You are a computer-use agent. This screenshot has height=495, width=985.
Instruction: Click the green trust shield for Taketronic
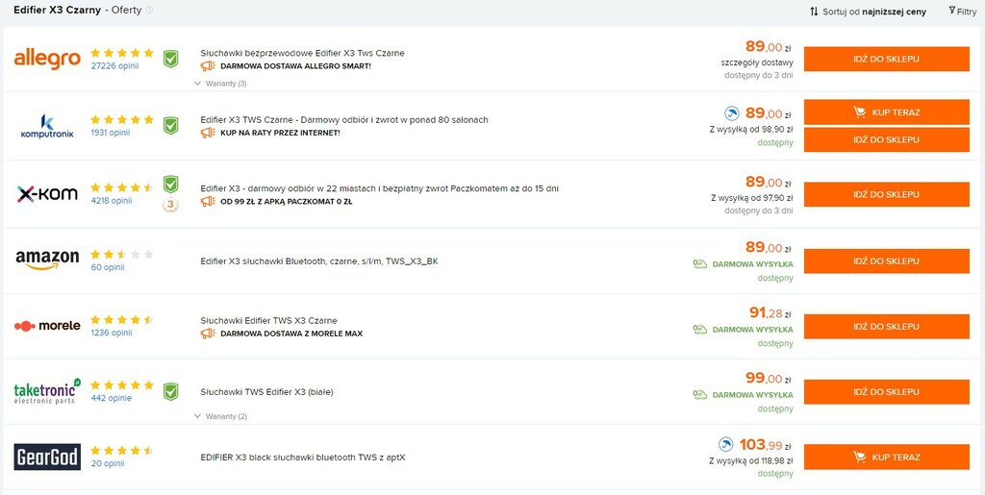(170, 391)
